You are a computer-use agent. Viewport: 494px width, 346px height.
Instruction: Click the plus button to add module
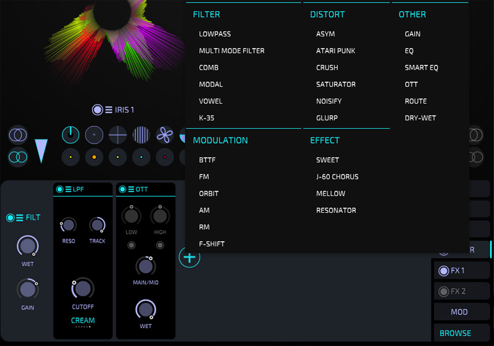[x=190, y=257]
